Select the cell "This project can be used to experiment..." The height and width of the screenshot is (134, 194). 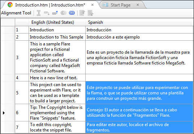coord(57,93)
